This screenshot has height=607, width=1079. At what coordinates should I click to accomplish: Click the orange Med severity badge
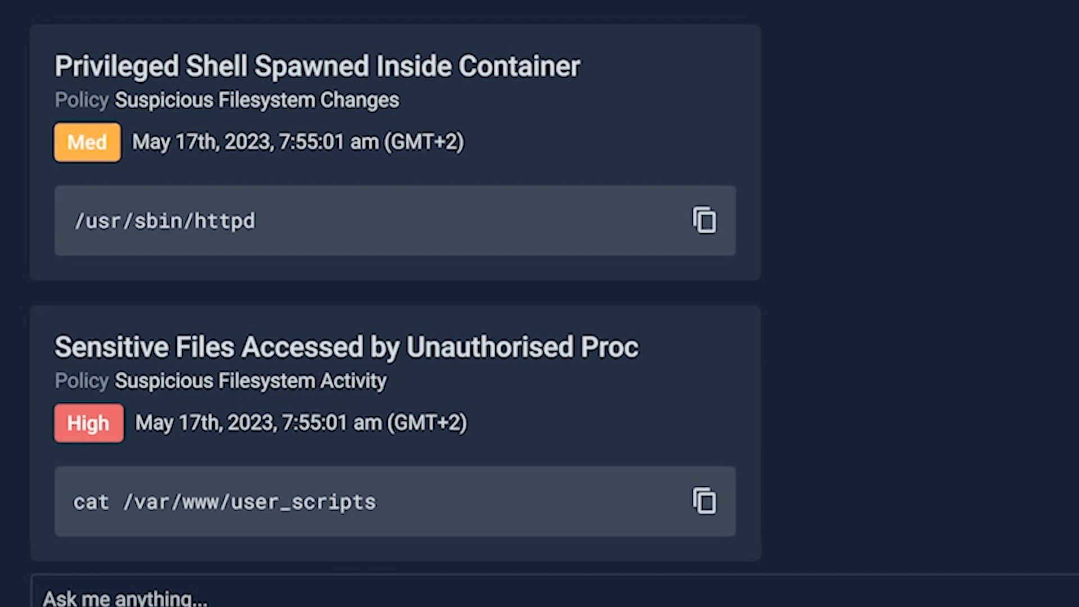(x=87, y=142)
